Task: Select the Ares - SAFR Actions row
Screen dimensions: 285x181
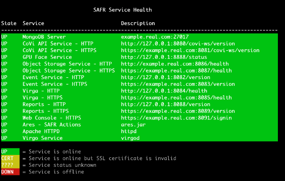Action: click(x=139, y=125)
